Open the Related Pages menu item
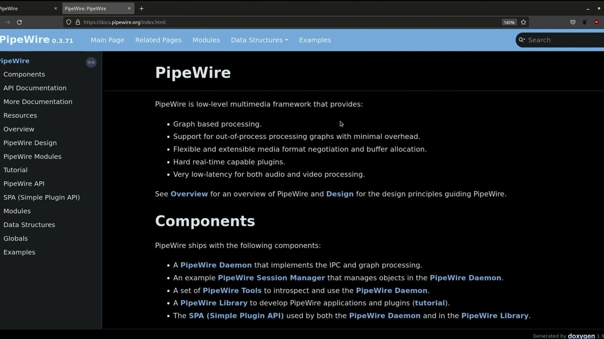This screenshot has height=339, width=604. [159, 40]
